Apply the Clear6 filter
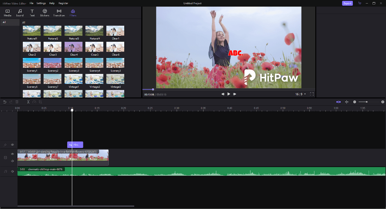This screenshot has width=386, height=209. pos(115,47)
